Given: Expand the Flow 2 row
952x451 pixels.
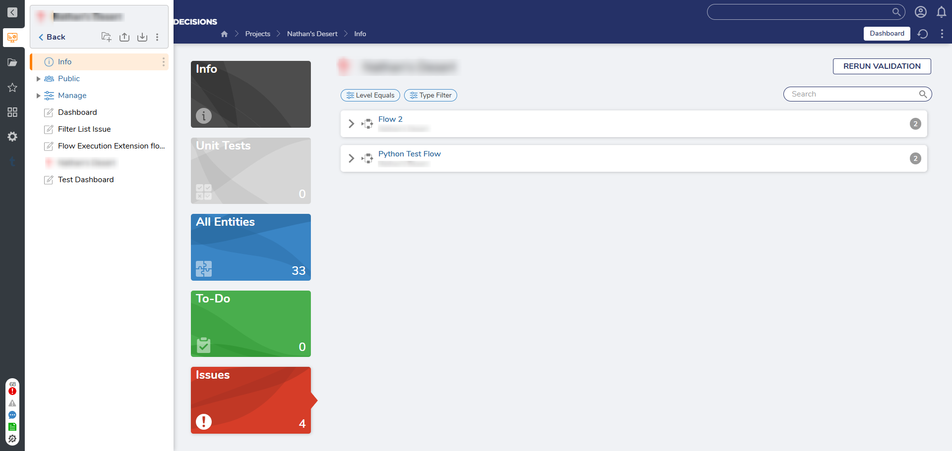Looking at the screenshot, I should (x=351, y=124).
